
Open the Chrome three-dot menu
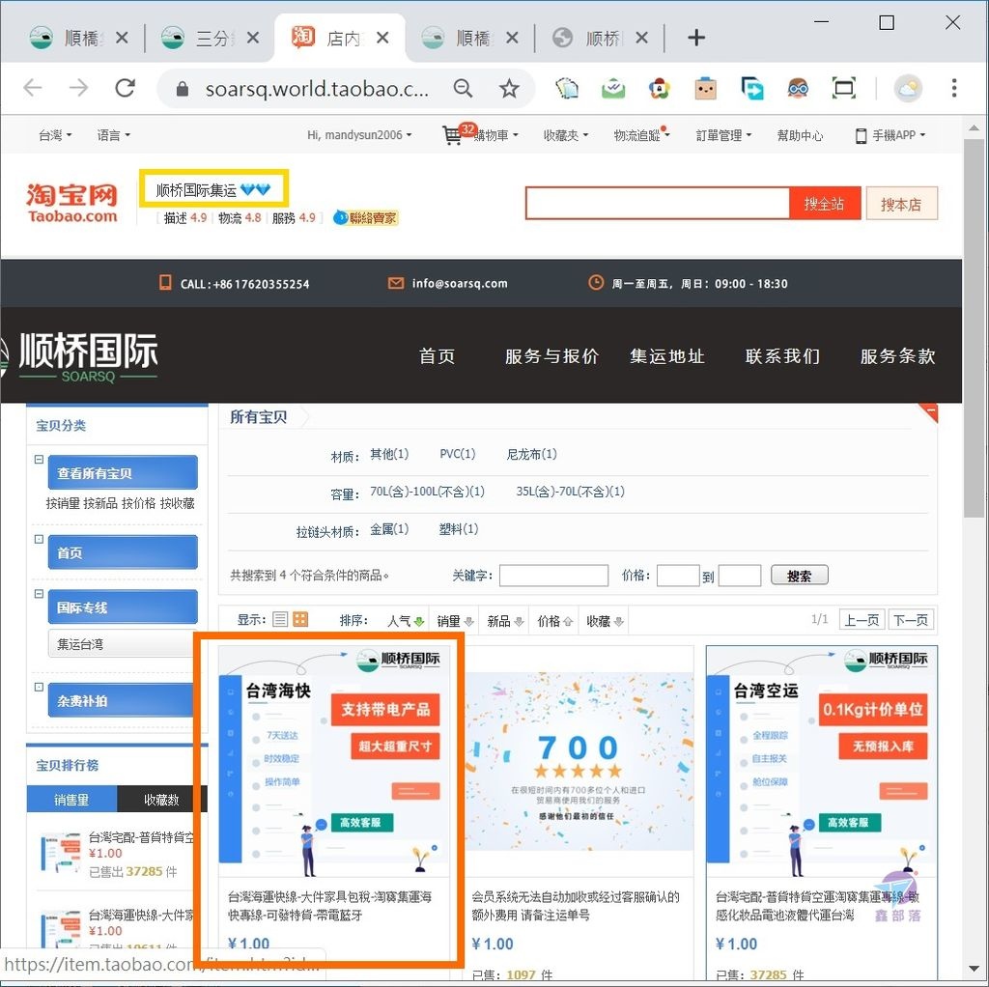click(953, 88)
